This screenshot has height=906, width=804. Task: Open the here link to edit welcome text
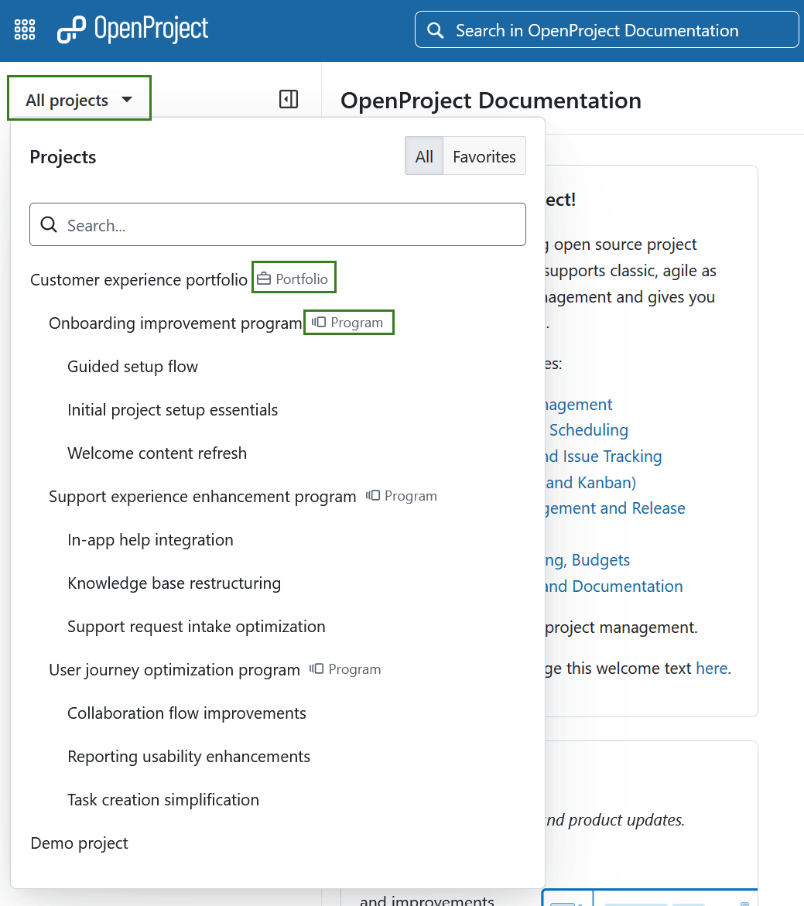click(711, 668)
